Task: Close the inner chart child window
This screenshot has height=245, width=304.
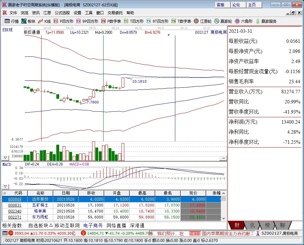Action: 299,13
